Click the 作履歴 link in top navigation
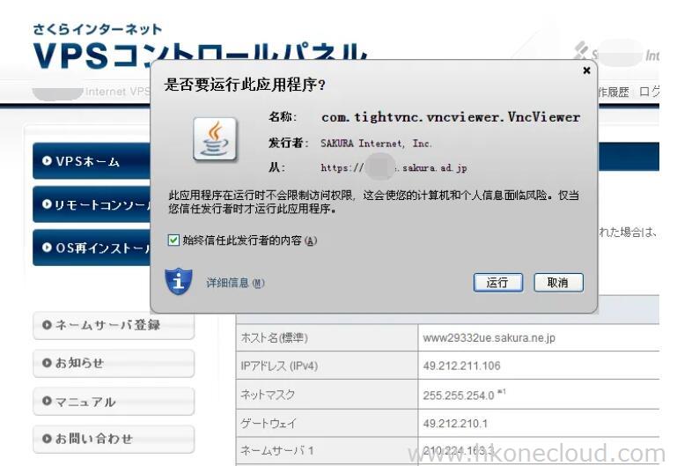 (x=614, y=92)
